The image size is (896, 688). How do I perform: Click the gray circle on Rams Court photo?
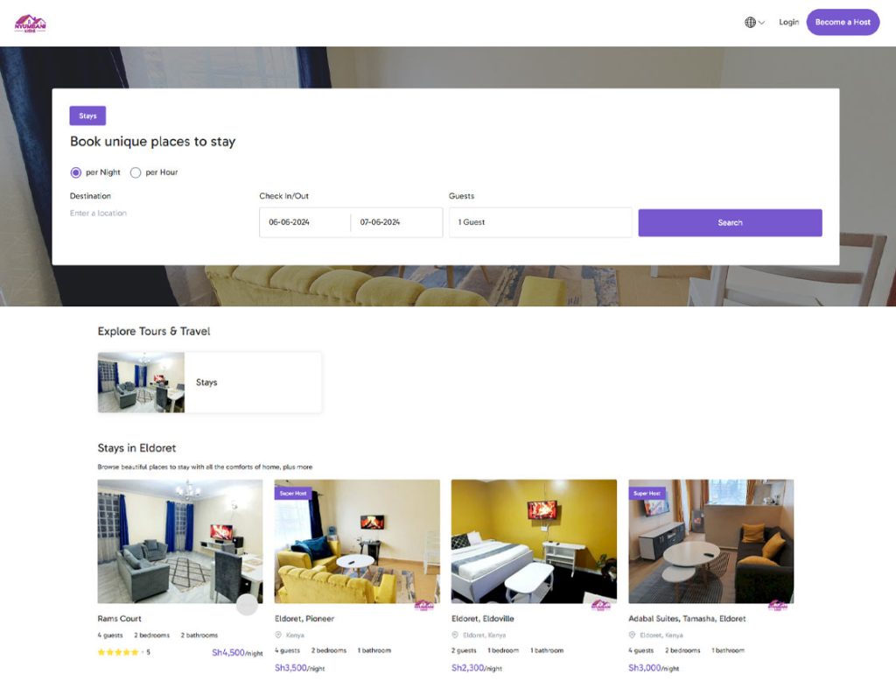248,604
